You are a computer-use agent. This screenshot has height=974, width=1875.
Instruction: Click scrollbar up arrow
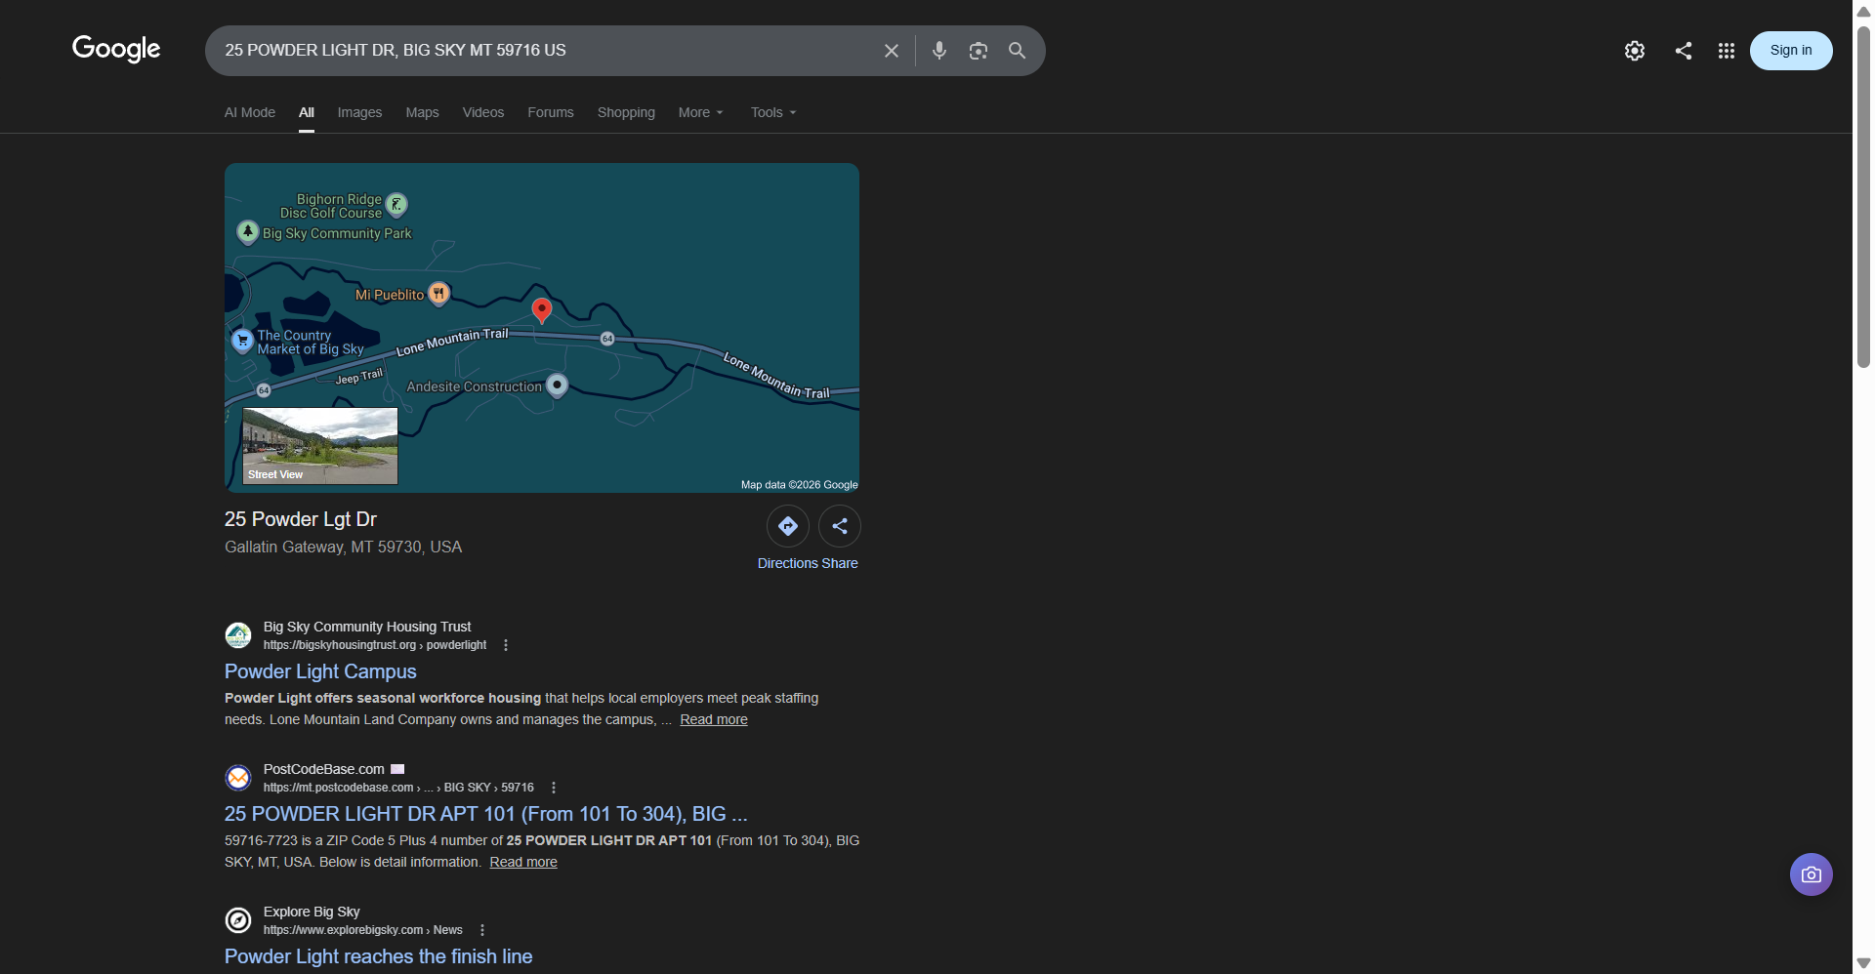pos(1863,11)
